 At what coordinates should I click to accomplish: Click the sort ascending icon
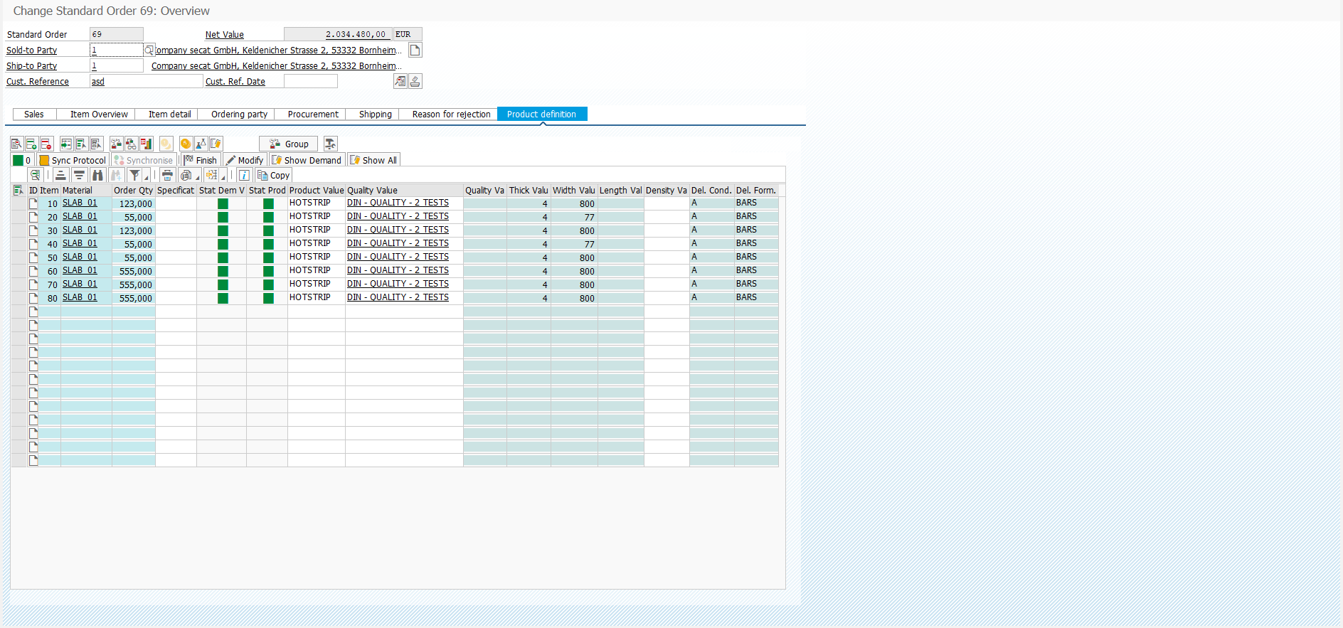(x=61, y=175)
